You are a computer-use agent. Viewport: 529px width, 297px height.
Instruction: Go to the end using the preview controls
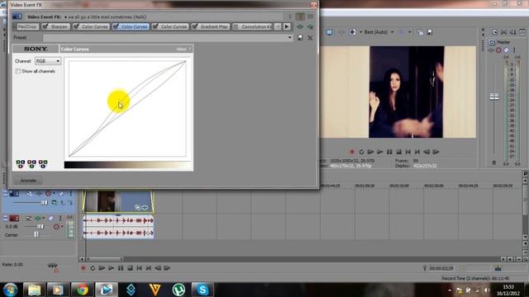click(x=417, y=152)
